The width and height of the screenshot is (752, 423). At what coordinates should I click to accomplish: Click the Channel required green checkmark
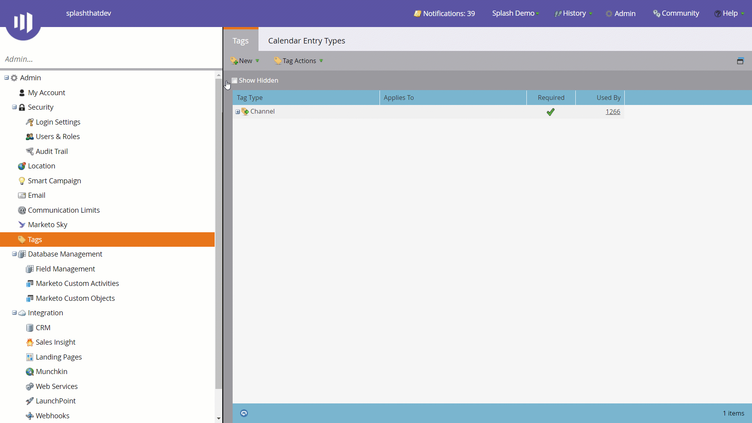click(x=551, y=112)
